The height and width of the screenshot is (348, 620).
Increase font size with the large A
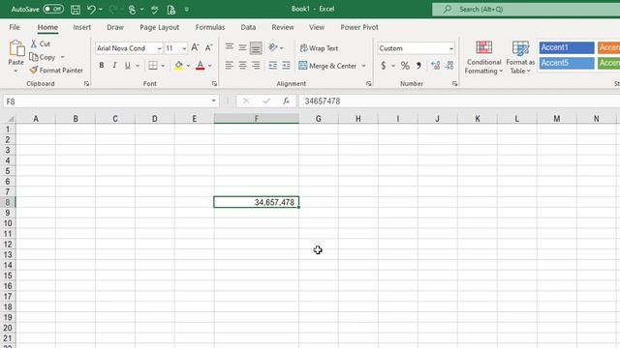point(195,48)
